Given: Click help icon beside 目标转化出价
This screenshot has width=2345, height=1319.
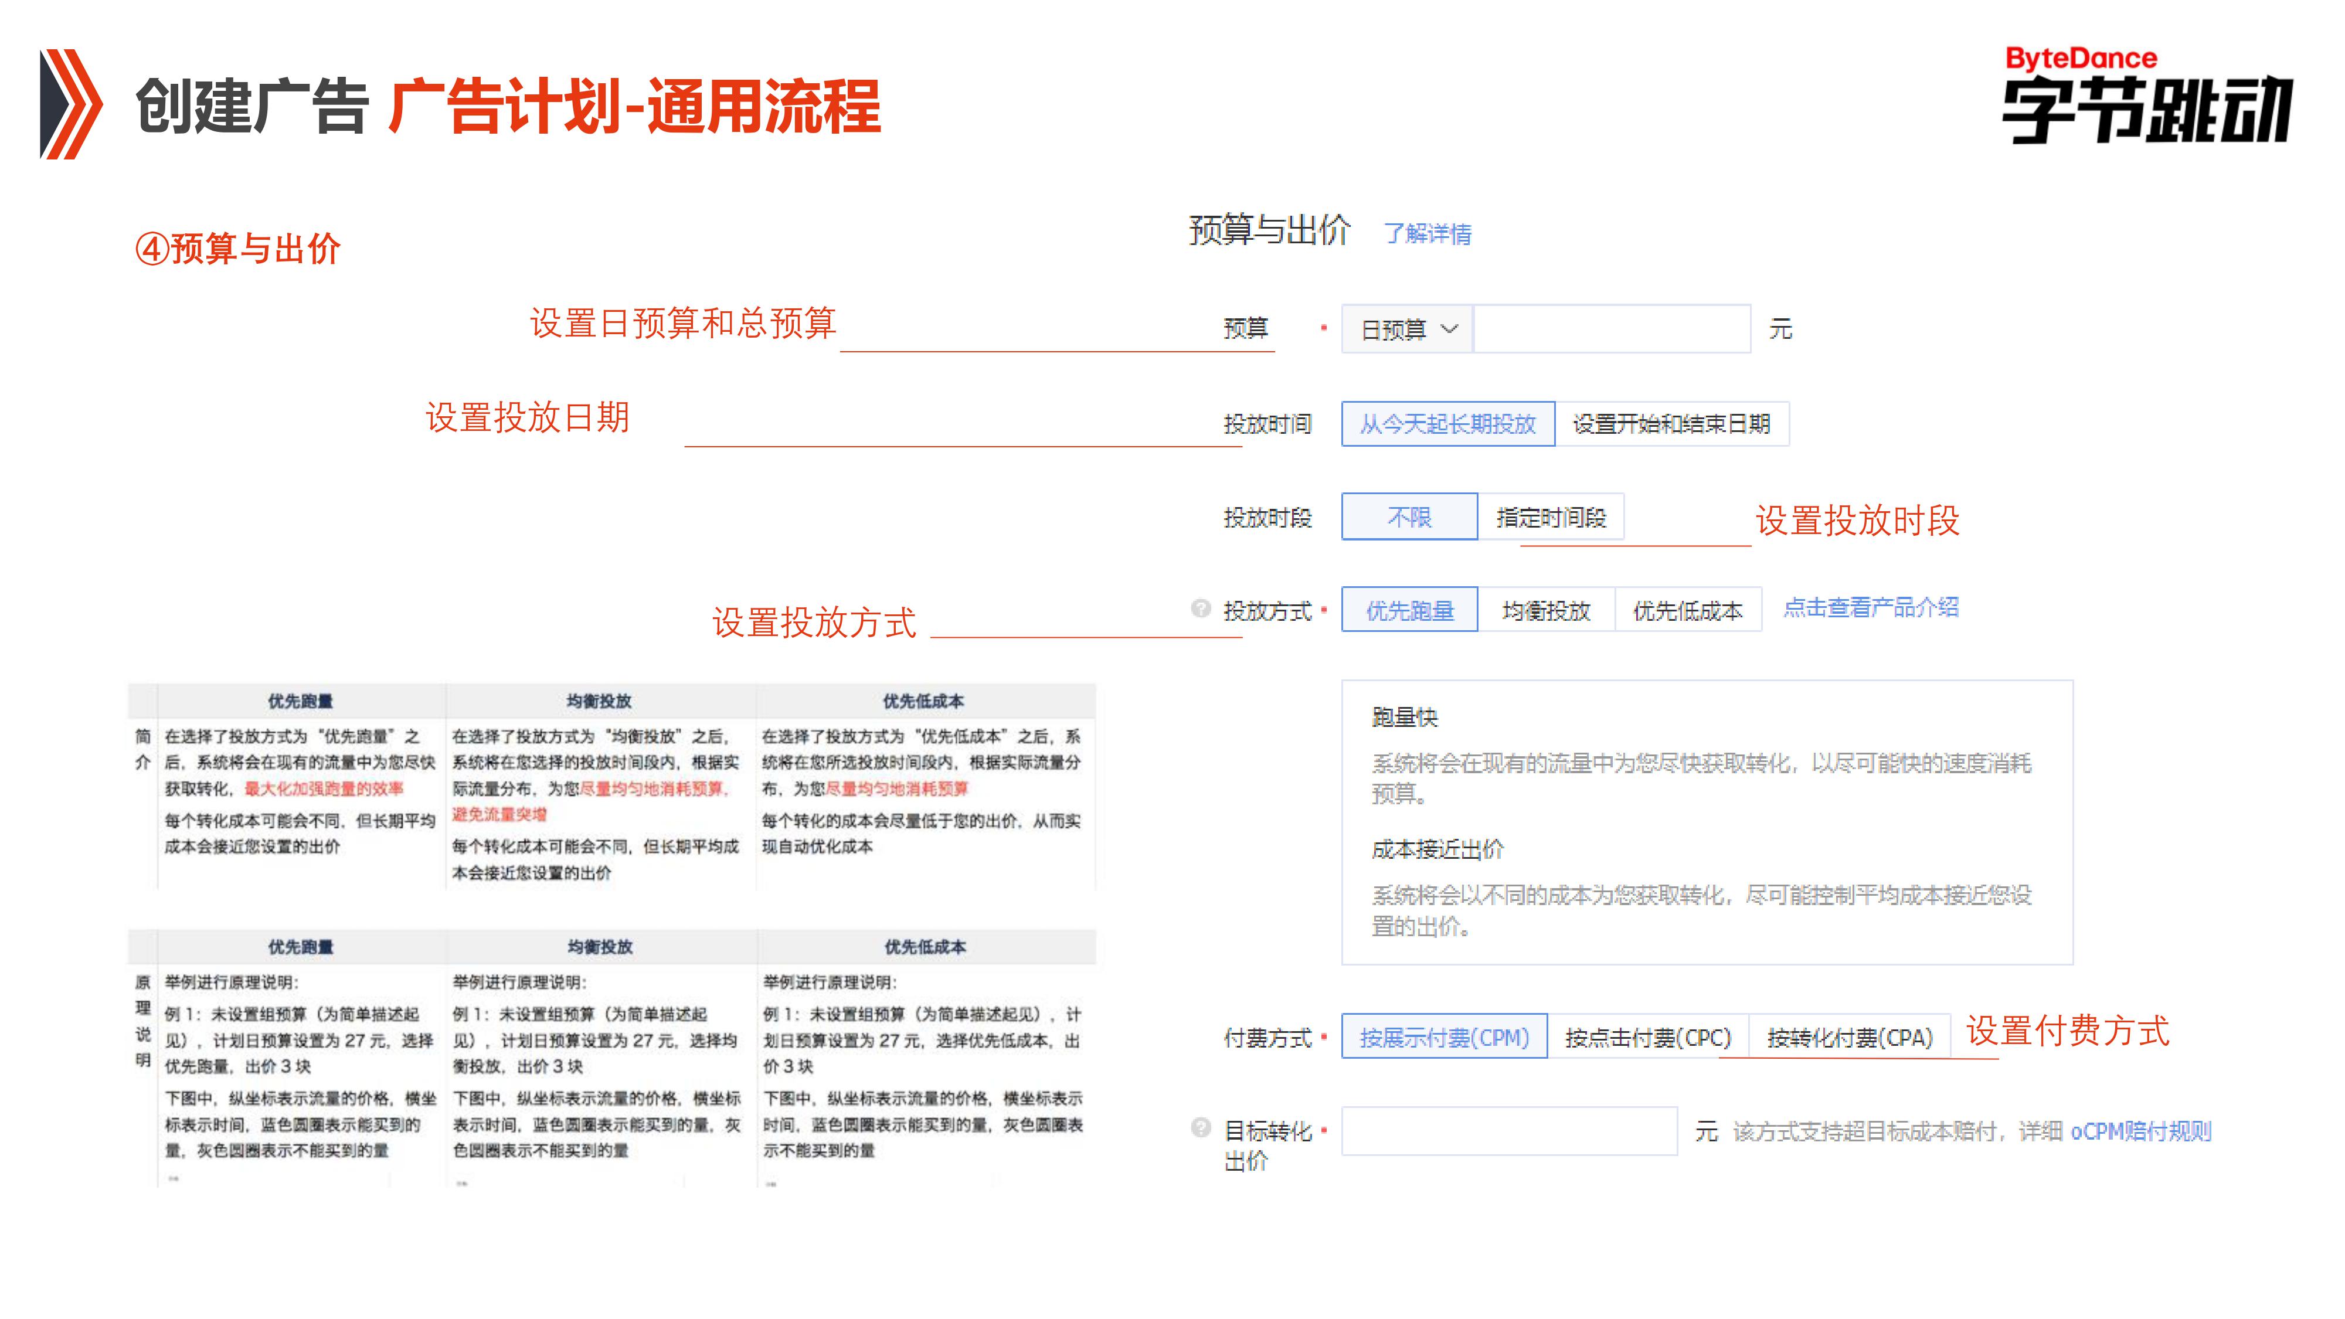Looking at the screenshot, I should [x=1201, y=1128].
